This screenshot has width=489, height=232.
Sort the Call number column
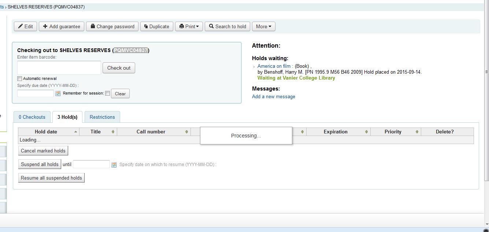[x=186, y=132]
